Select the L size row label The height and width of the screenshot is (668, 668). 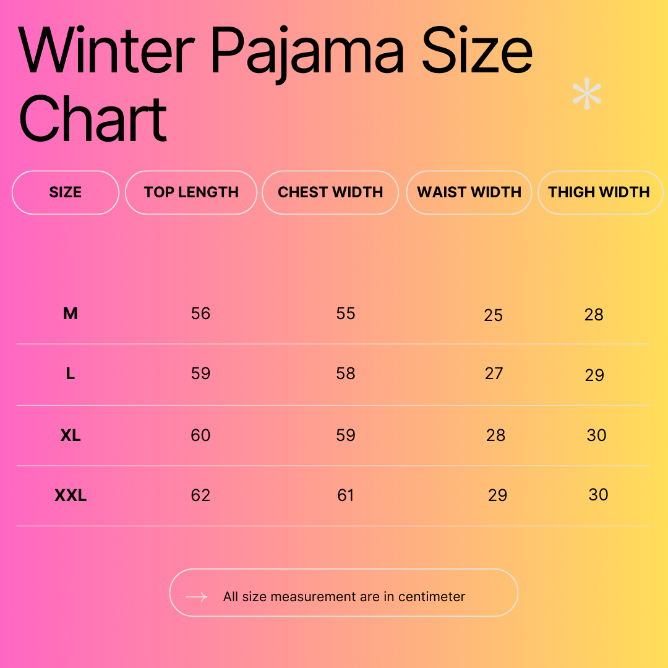71,374
